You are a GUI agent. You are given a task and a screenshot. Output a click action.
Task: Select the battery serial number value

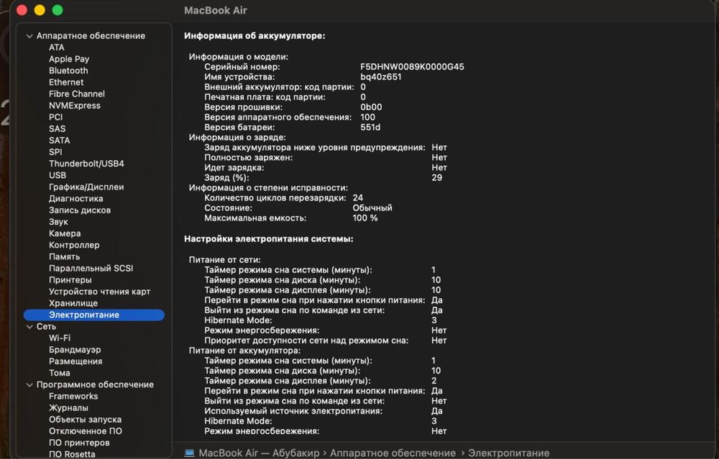(x=412, y=67)
